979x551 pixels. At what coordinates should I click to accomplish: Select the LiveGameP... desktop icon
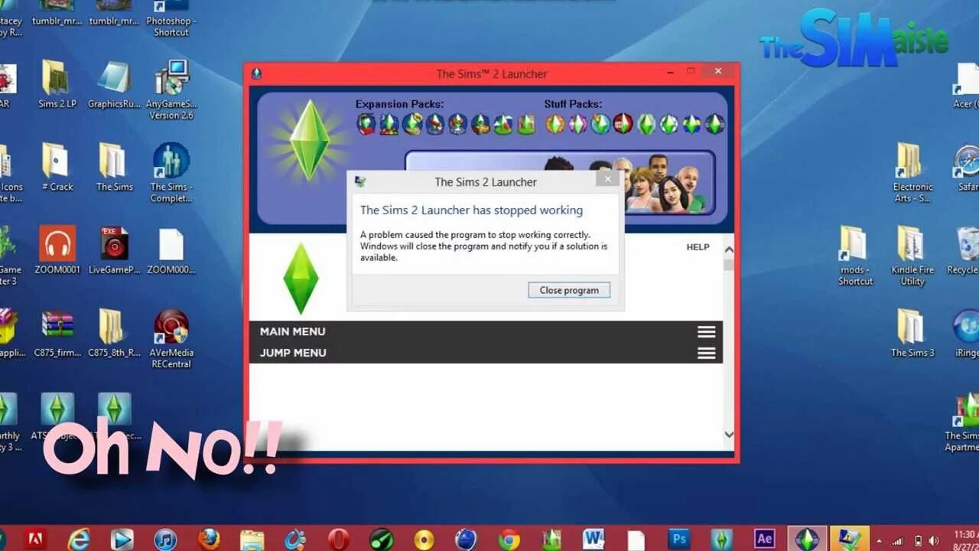click(x=114, y=250)
